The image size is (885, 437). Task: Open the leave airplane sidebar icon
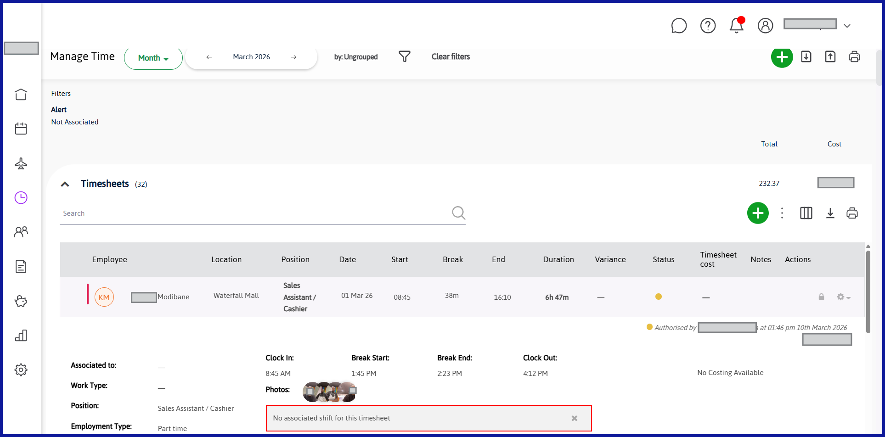21,163
